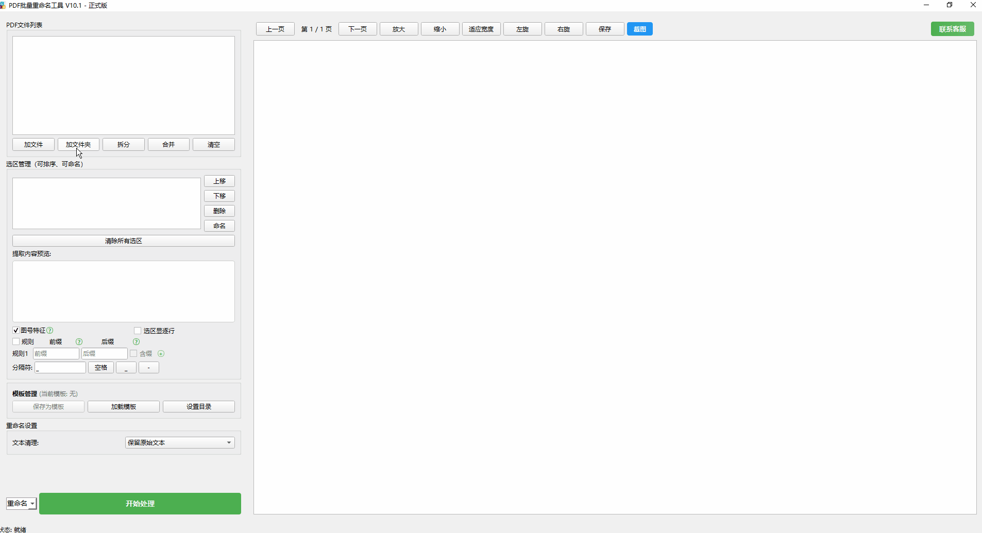Go to next page with 下一页
The image size is (982, 533).
pos(358,29)
